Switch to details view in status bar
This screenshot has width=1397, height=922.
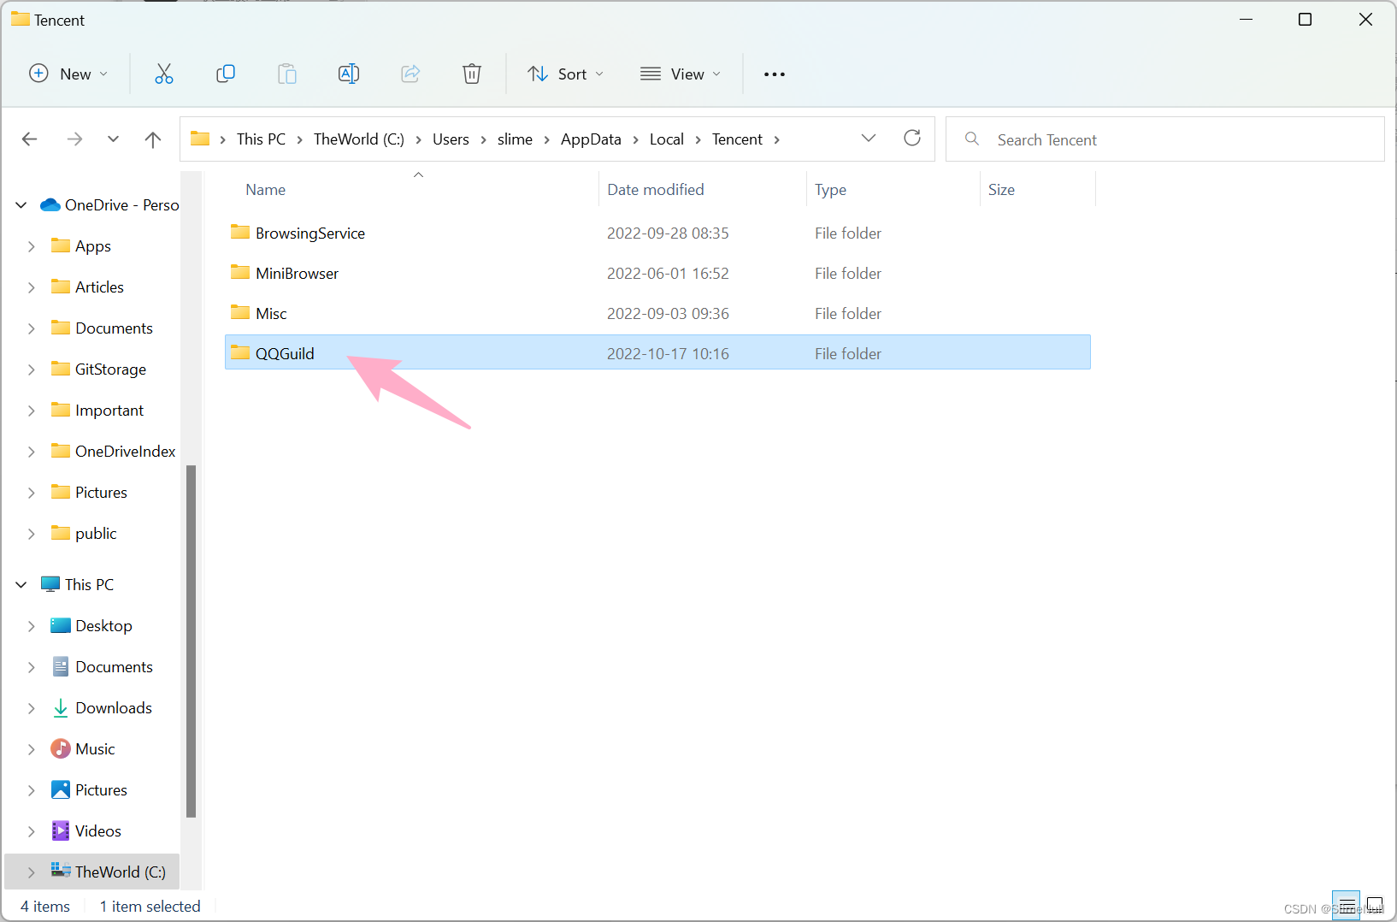pos(1347,905)
